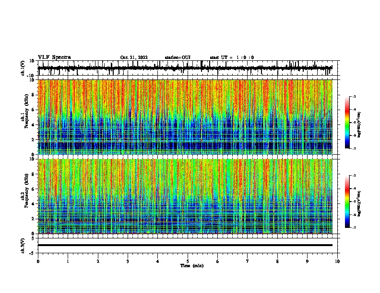Click the 'ch.1(V)' waveform axis label

click(x=23, y=68)
